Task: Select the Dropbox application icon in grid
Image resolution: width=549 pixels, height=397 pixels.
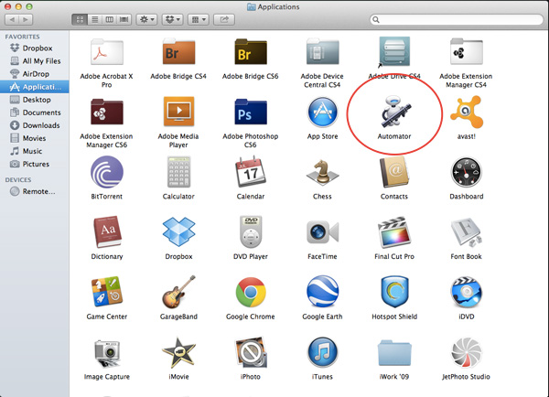Action: pyautogui.click(x=178, y=231)
